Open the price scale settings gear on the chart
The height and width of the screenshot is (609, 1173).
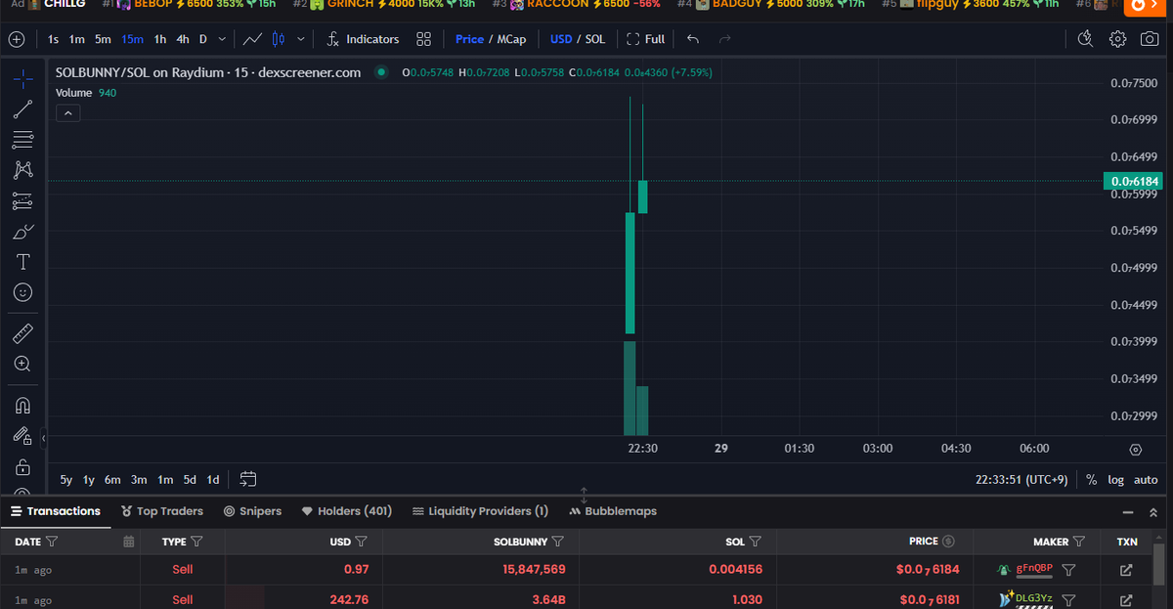pos(1135,450)
